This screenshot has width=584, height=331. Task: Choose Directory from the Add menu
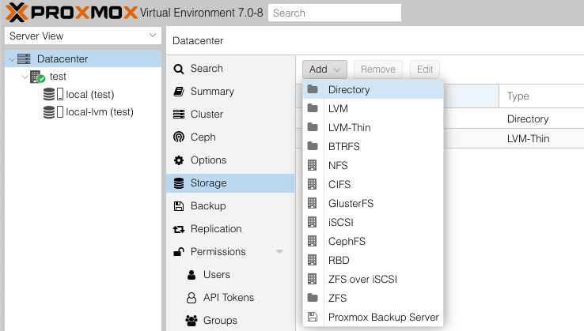pyautogui.click(x=374, y=89)
